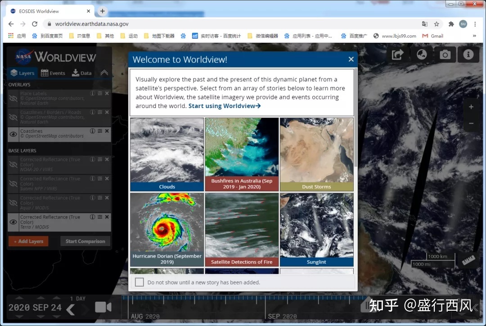The height and width of the screenshot is (326, 486).
Task: Increase the year with up arrow
Action: 19,298
